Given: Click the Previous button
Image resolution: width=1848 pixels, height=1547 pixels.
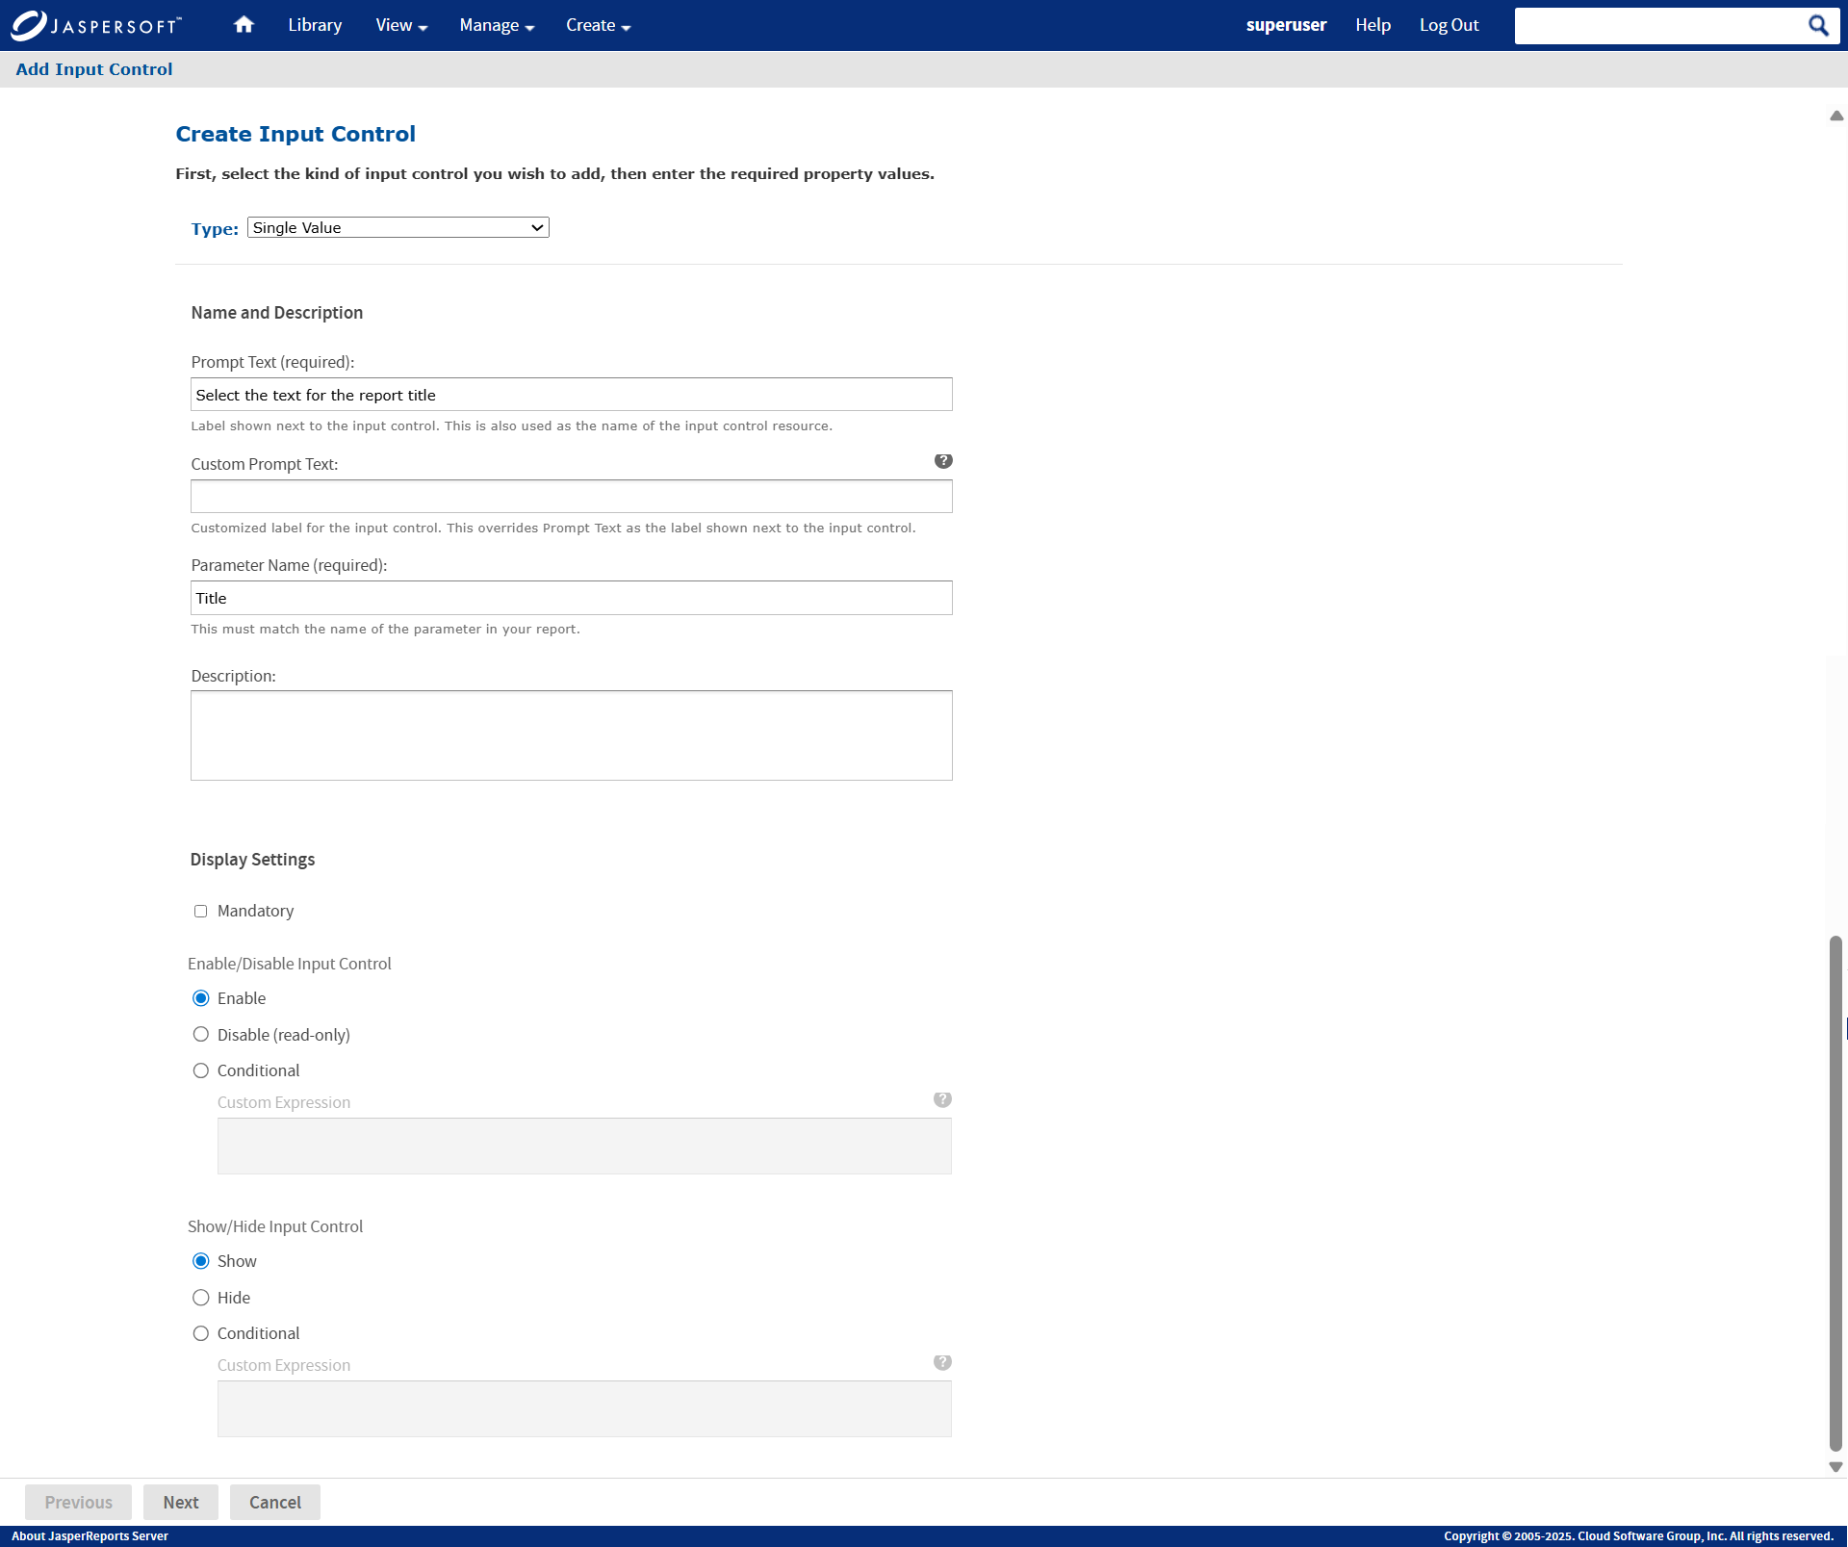Looking at the screenshot, I should click(78, 1502).
